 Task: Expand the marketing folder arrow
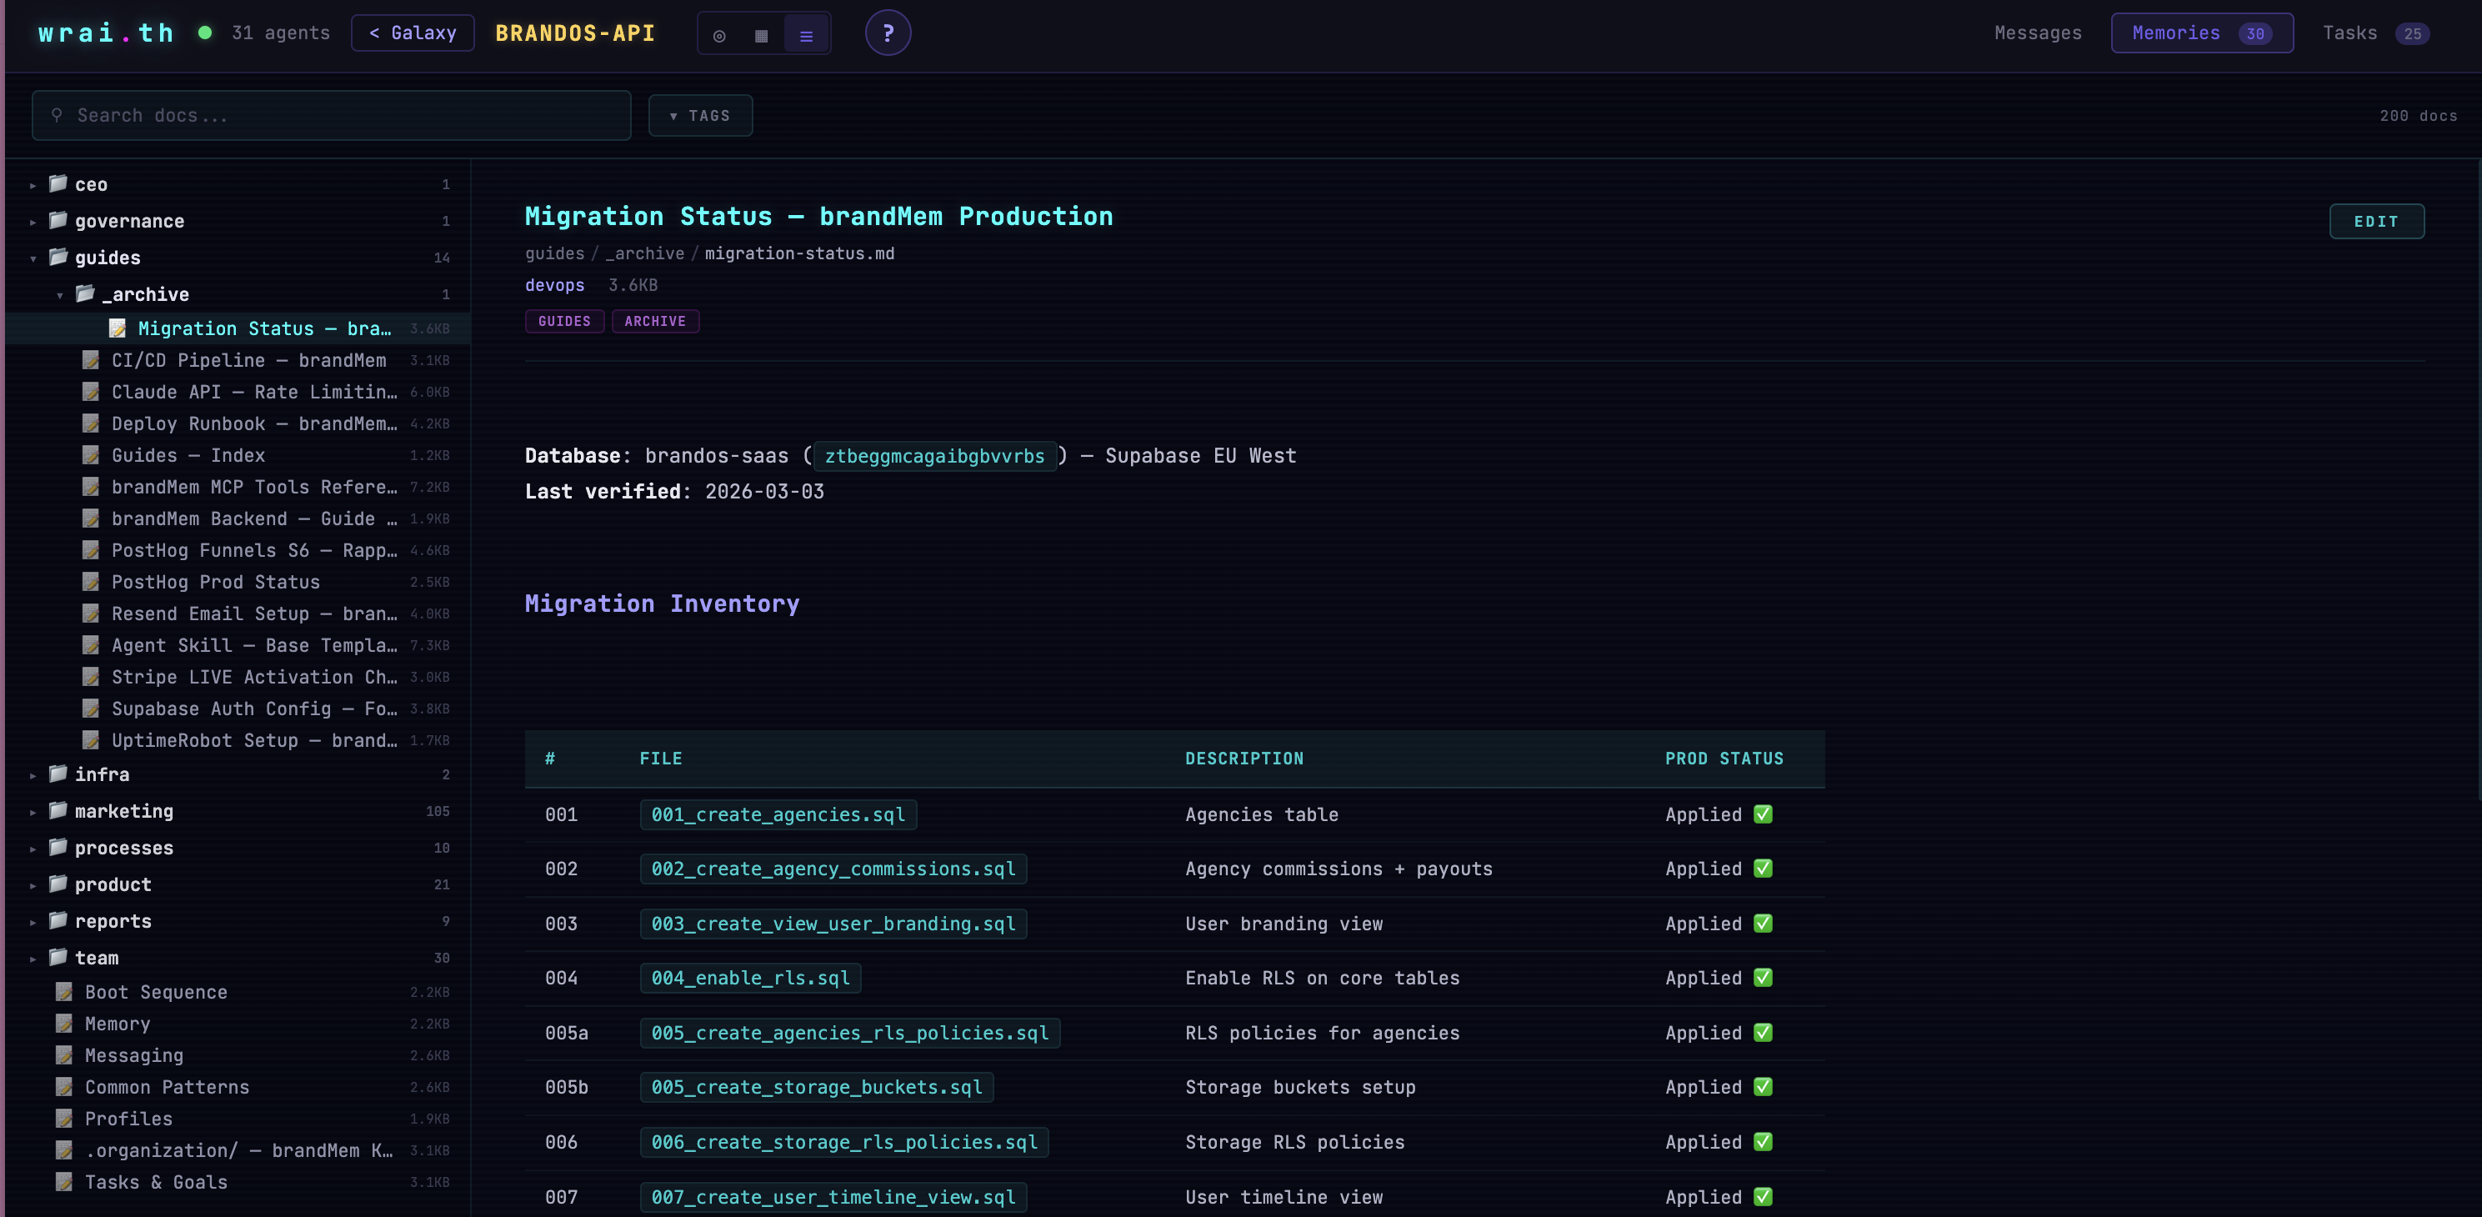[33, 811]
